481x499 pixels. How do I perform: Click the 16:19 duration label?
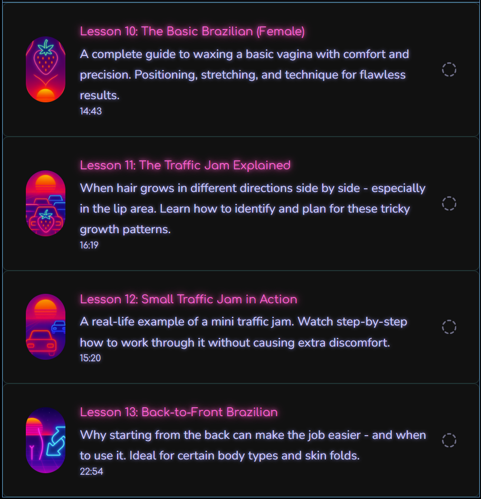point(89,245)
